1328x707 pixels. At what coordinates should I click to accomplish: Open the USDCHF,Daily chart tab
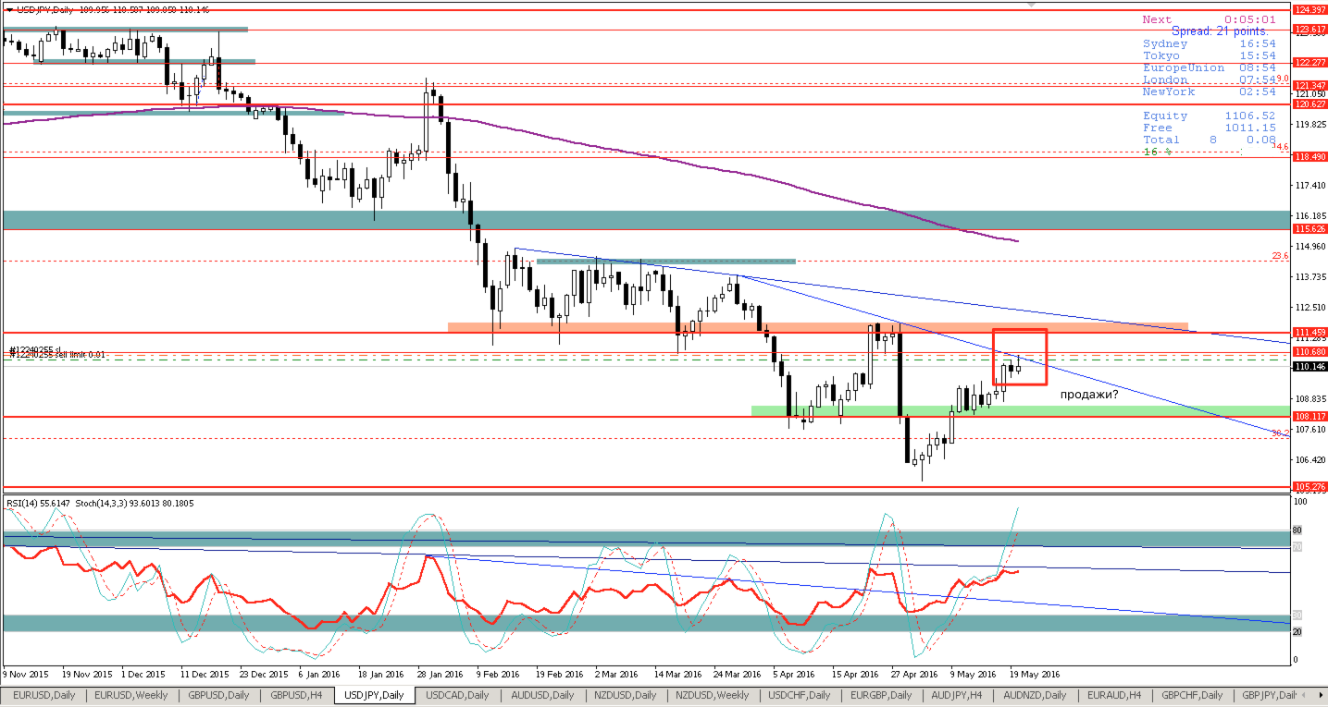point(799,695)
